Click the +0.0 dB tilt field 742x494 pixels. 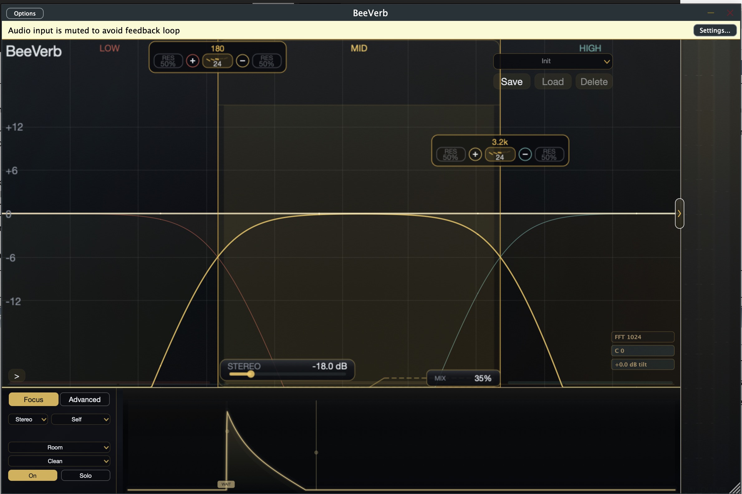[643, 364]
